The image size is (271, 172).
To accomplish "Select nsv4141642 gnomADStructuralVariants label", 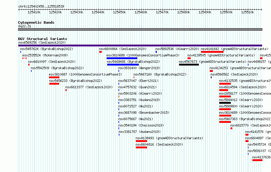I will [x=234, y=49].
